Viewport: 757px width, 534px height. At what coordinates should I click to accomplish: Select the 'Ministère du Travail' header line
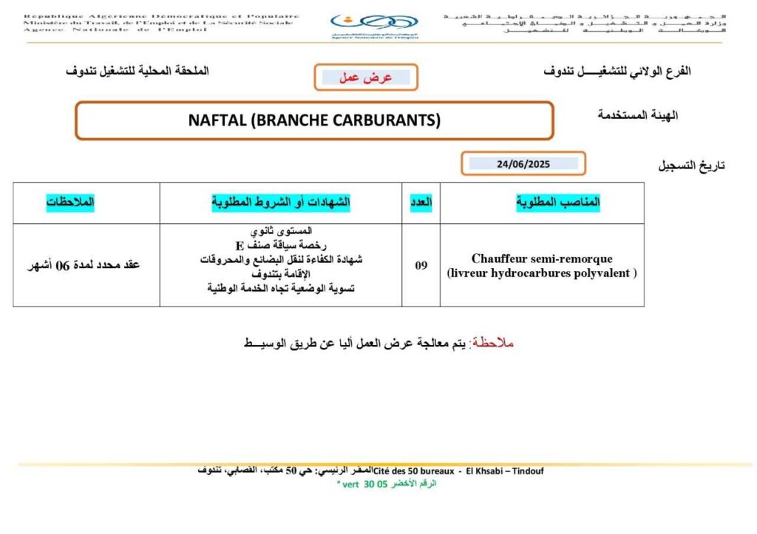point(158,23)
